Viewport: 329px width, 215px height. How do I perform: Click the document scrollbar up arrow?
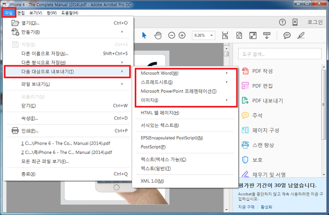point(226,48)
